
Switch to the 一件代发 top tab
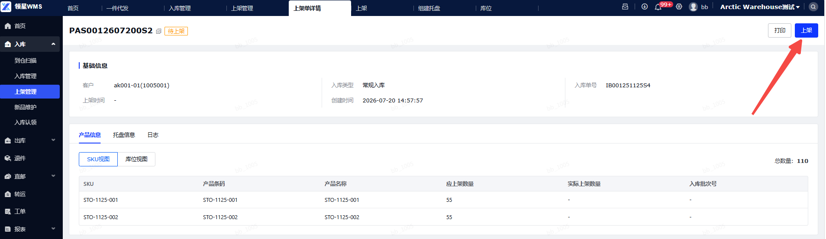[x=117, y=8]
